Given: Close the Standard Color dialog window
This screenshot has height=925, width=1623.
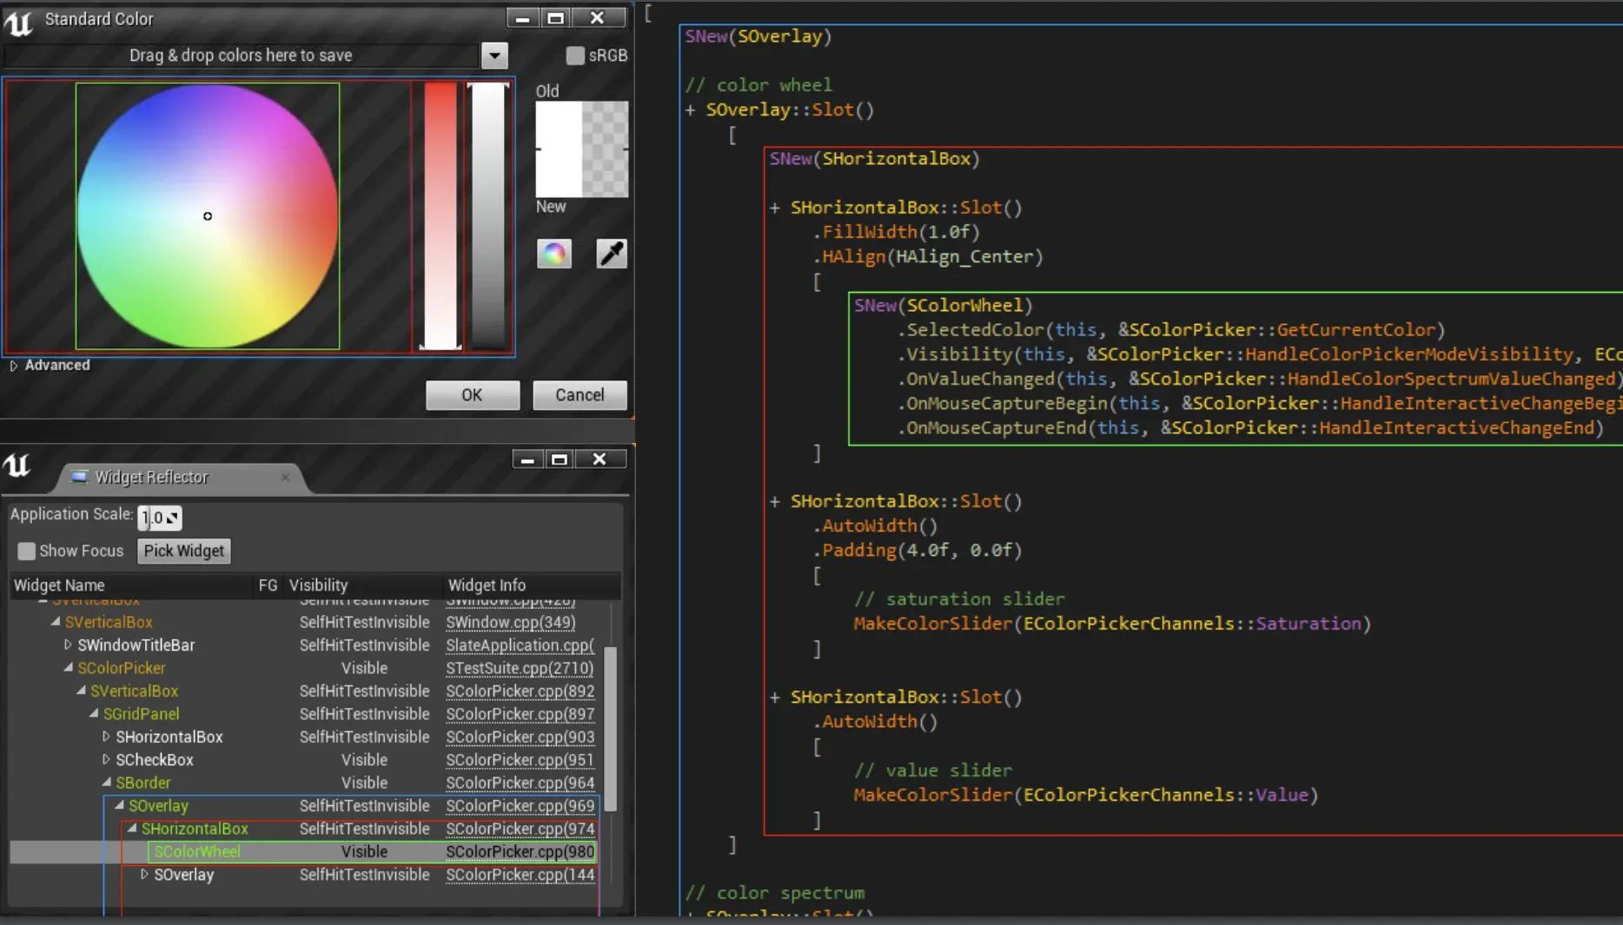Looking at the screenshot, I should point(597,18).
